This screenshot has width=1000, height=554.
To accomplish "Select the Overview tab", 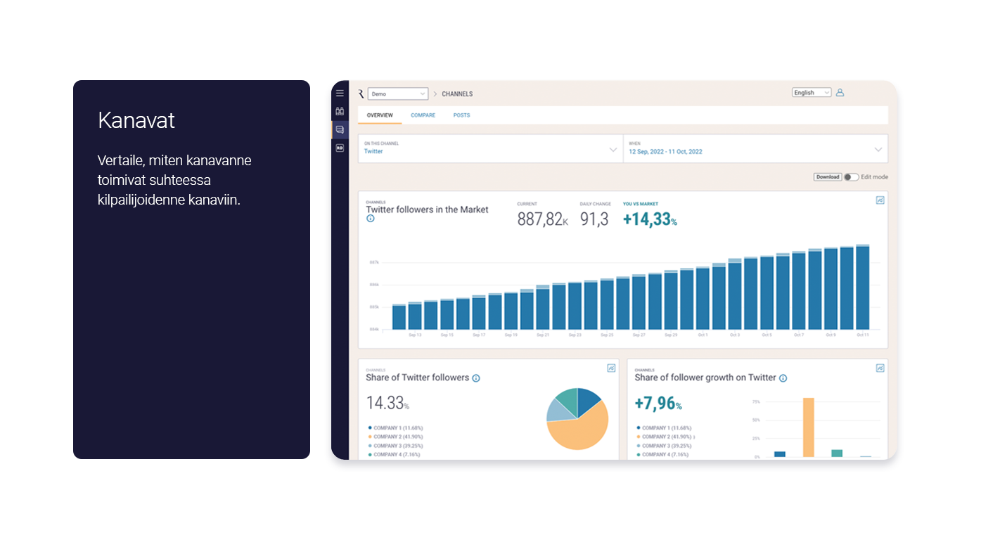I will coord(380,115).
